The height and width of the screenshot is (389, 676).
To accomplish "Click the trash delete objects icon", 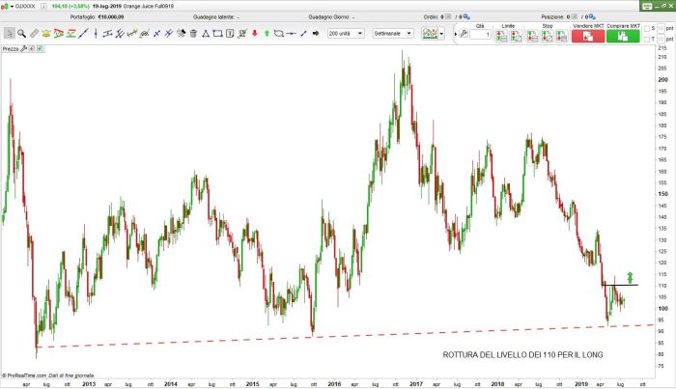I will [x=193, y=34].
